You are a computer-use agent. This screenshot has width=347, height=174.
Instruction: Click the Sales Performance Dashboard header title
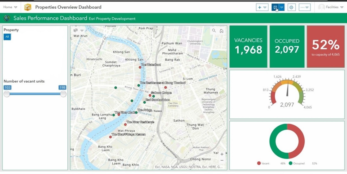(x=50, y=18)
